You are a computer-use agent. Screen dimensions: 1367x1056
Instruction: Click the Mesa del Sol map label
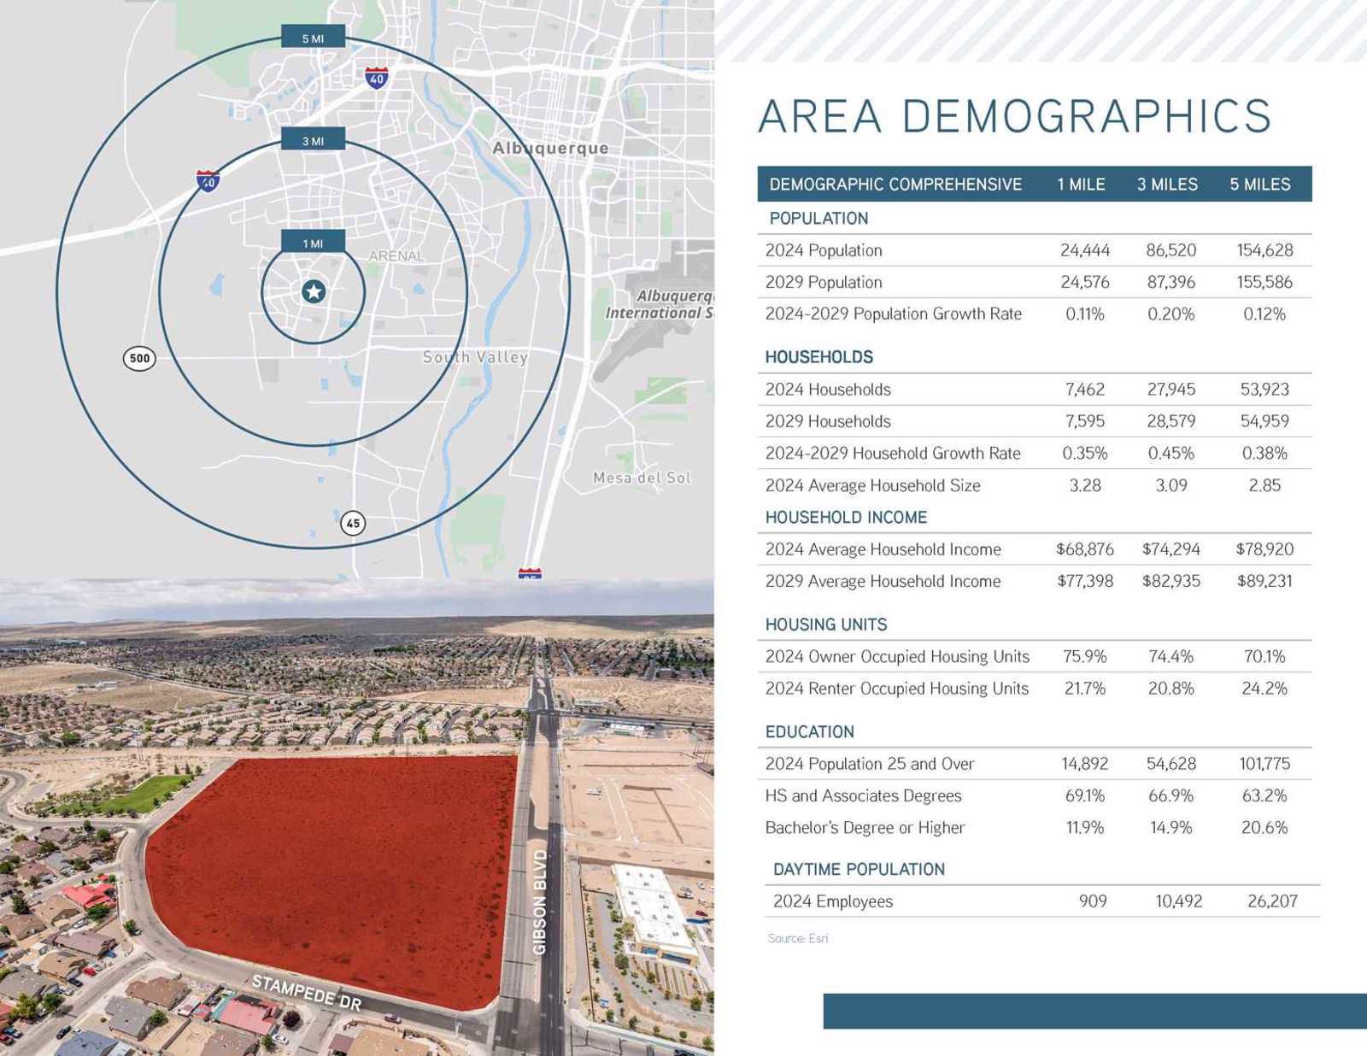[x=641, y=478]
